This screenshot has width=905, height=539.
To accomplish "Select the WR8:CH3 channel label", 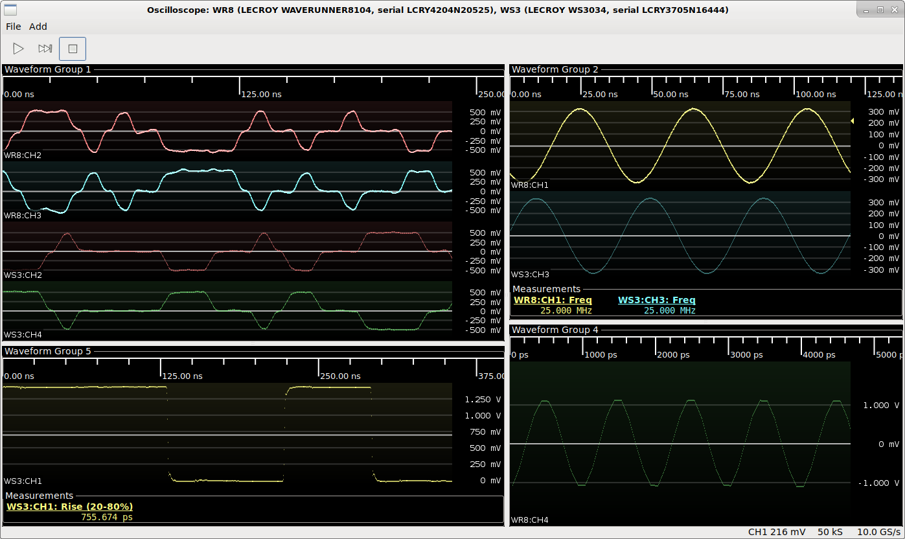I will tap(23, 215).
